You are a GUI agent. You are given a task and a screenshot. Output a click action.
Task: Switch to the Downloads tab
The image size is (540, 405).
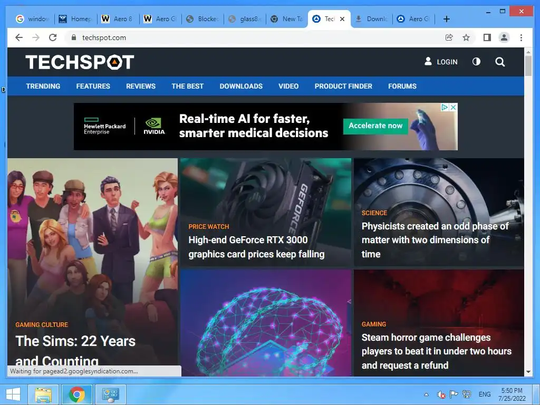372,19
